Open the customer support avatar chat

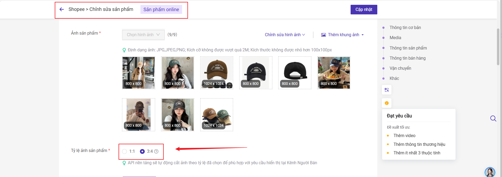[x=490, y=172]
